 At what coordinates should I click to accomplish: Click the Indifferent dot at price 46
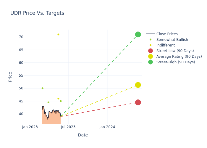(x=58, y=99)
